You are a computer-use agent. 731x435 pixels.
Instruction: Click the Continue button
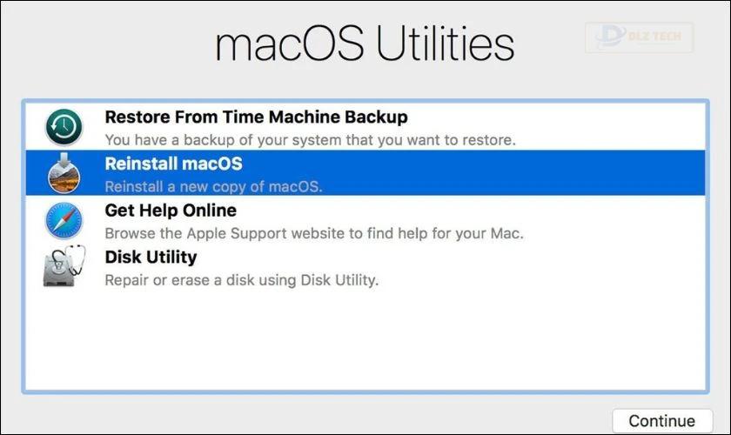[x=662, y=420]
